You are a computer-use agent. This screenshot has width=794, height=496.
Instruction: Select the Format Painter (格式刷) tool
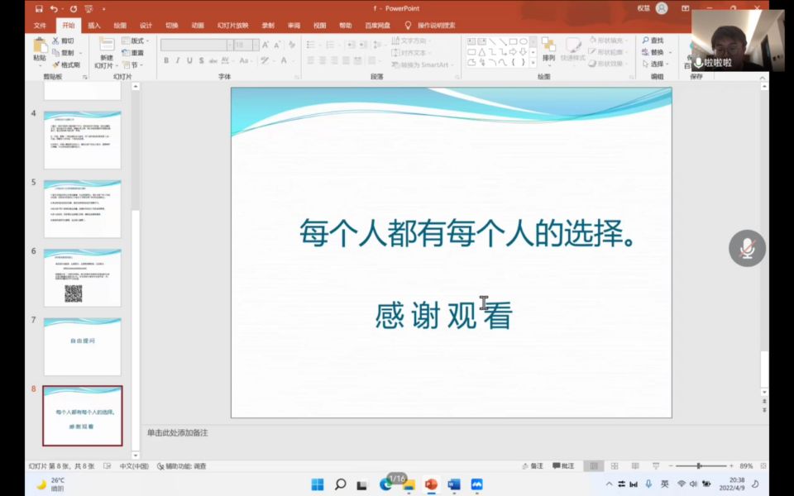pos(67,64)
